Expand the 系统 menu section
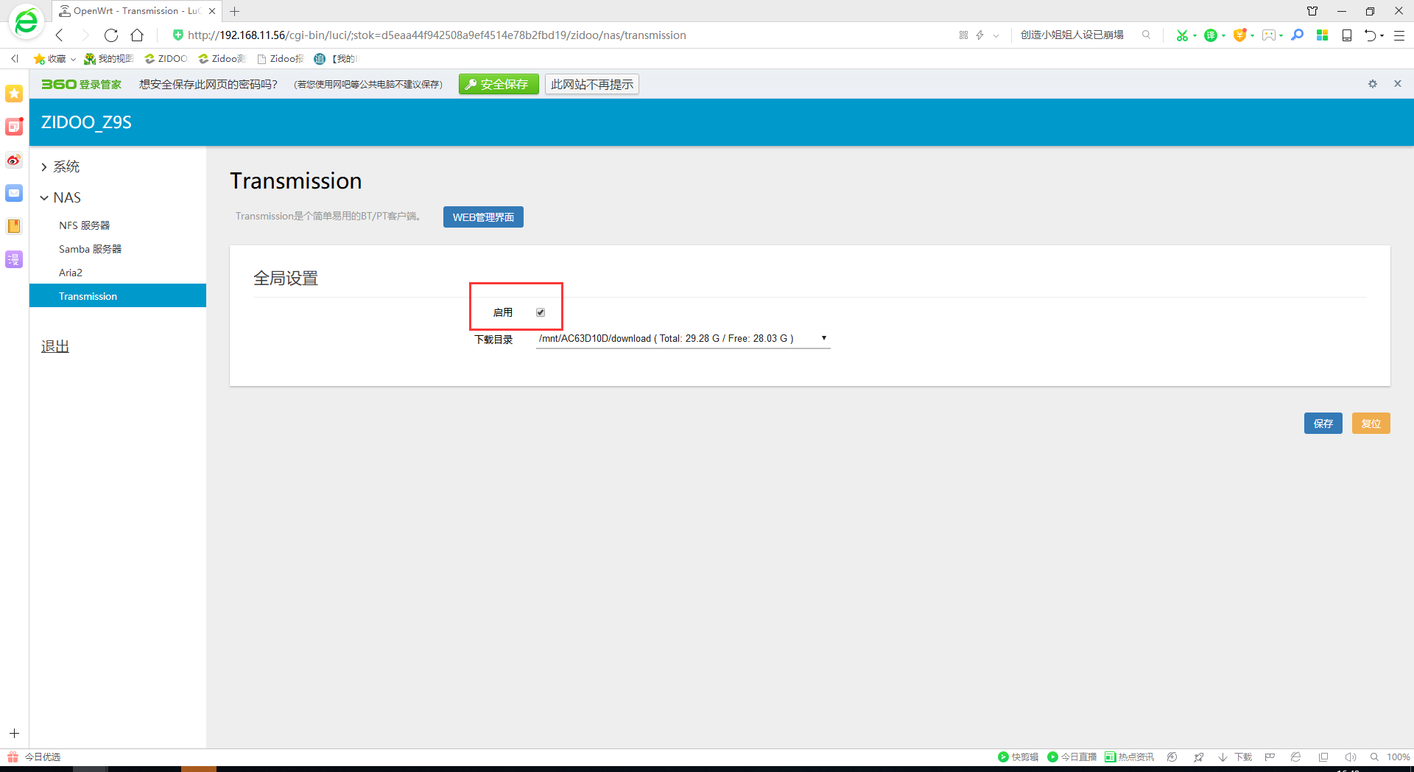 tap(66, 167)
